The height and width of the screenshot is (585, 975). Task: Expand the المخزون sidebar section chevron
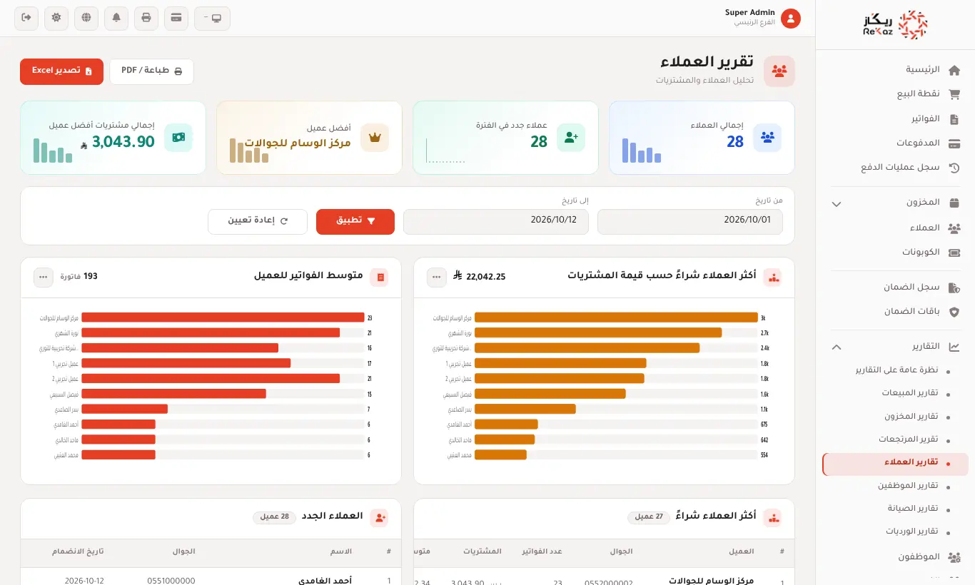click(837, 204)
